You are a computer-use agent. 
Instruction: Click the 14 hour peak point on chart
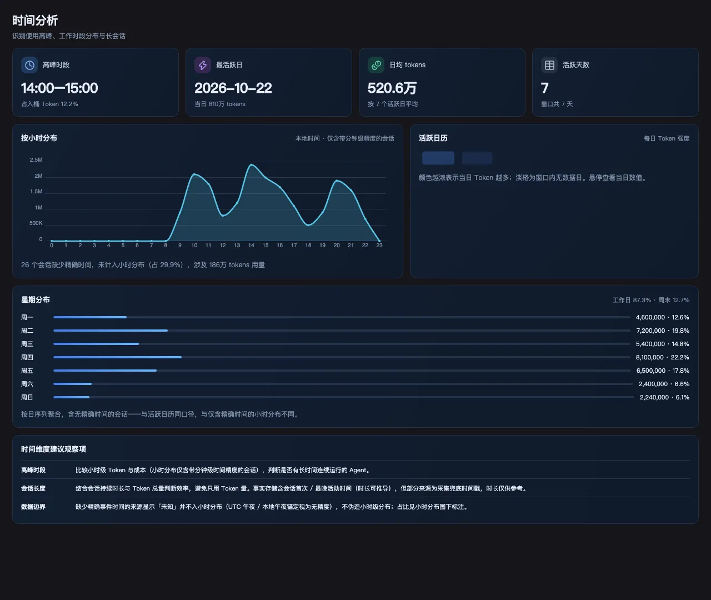251,164
